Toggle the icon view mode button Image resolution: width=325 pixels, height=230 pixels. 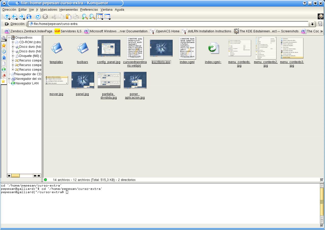(100, 17)
